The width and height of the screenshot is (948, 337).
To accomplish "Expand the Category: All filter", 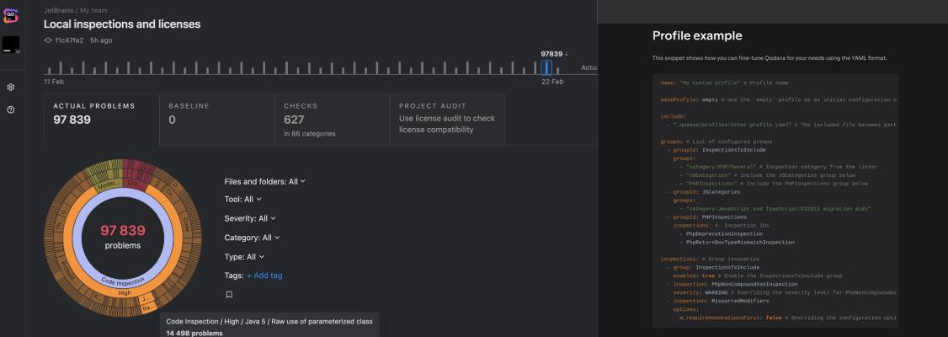I will [252, 238].
